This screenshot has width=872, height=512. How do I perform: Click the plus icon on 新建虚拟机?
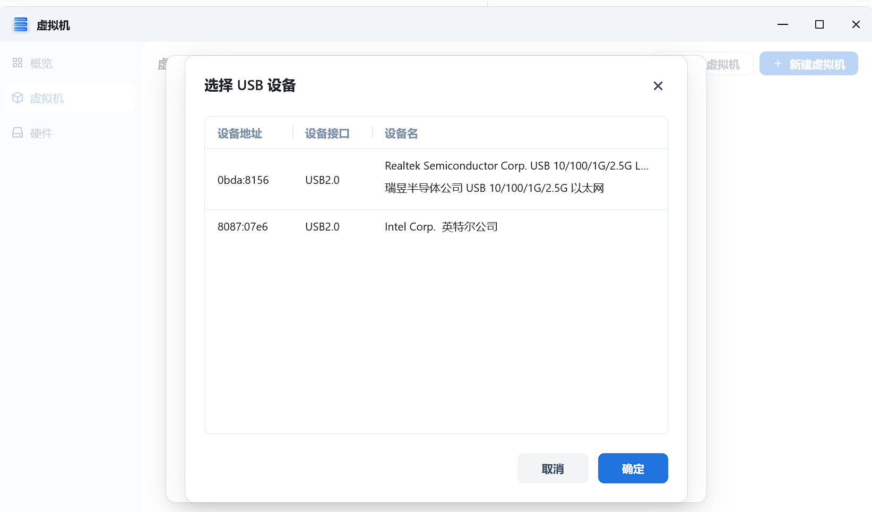[x=778, y=64]
